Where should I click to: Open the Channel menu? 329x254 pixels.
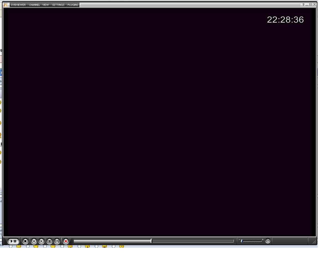tap(34, 5)
